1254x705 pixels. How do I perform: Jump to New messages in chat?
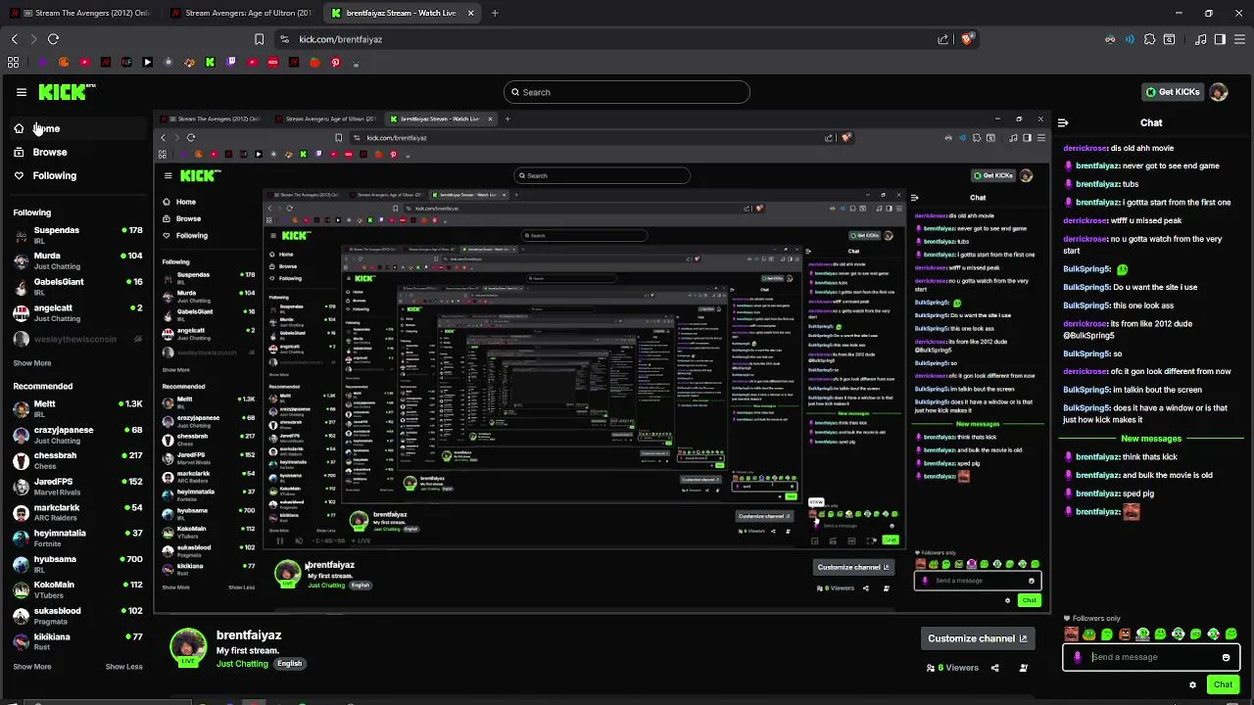pos(1151,439)
